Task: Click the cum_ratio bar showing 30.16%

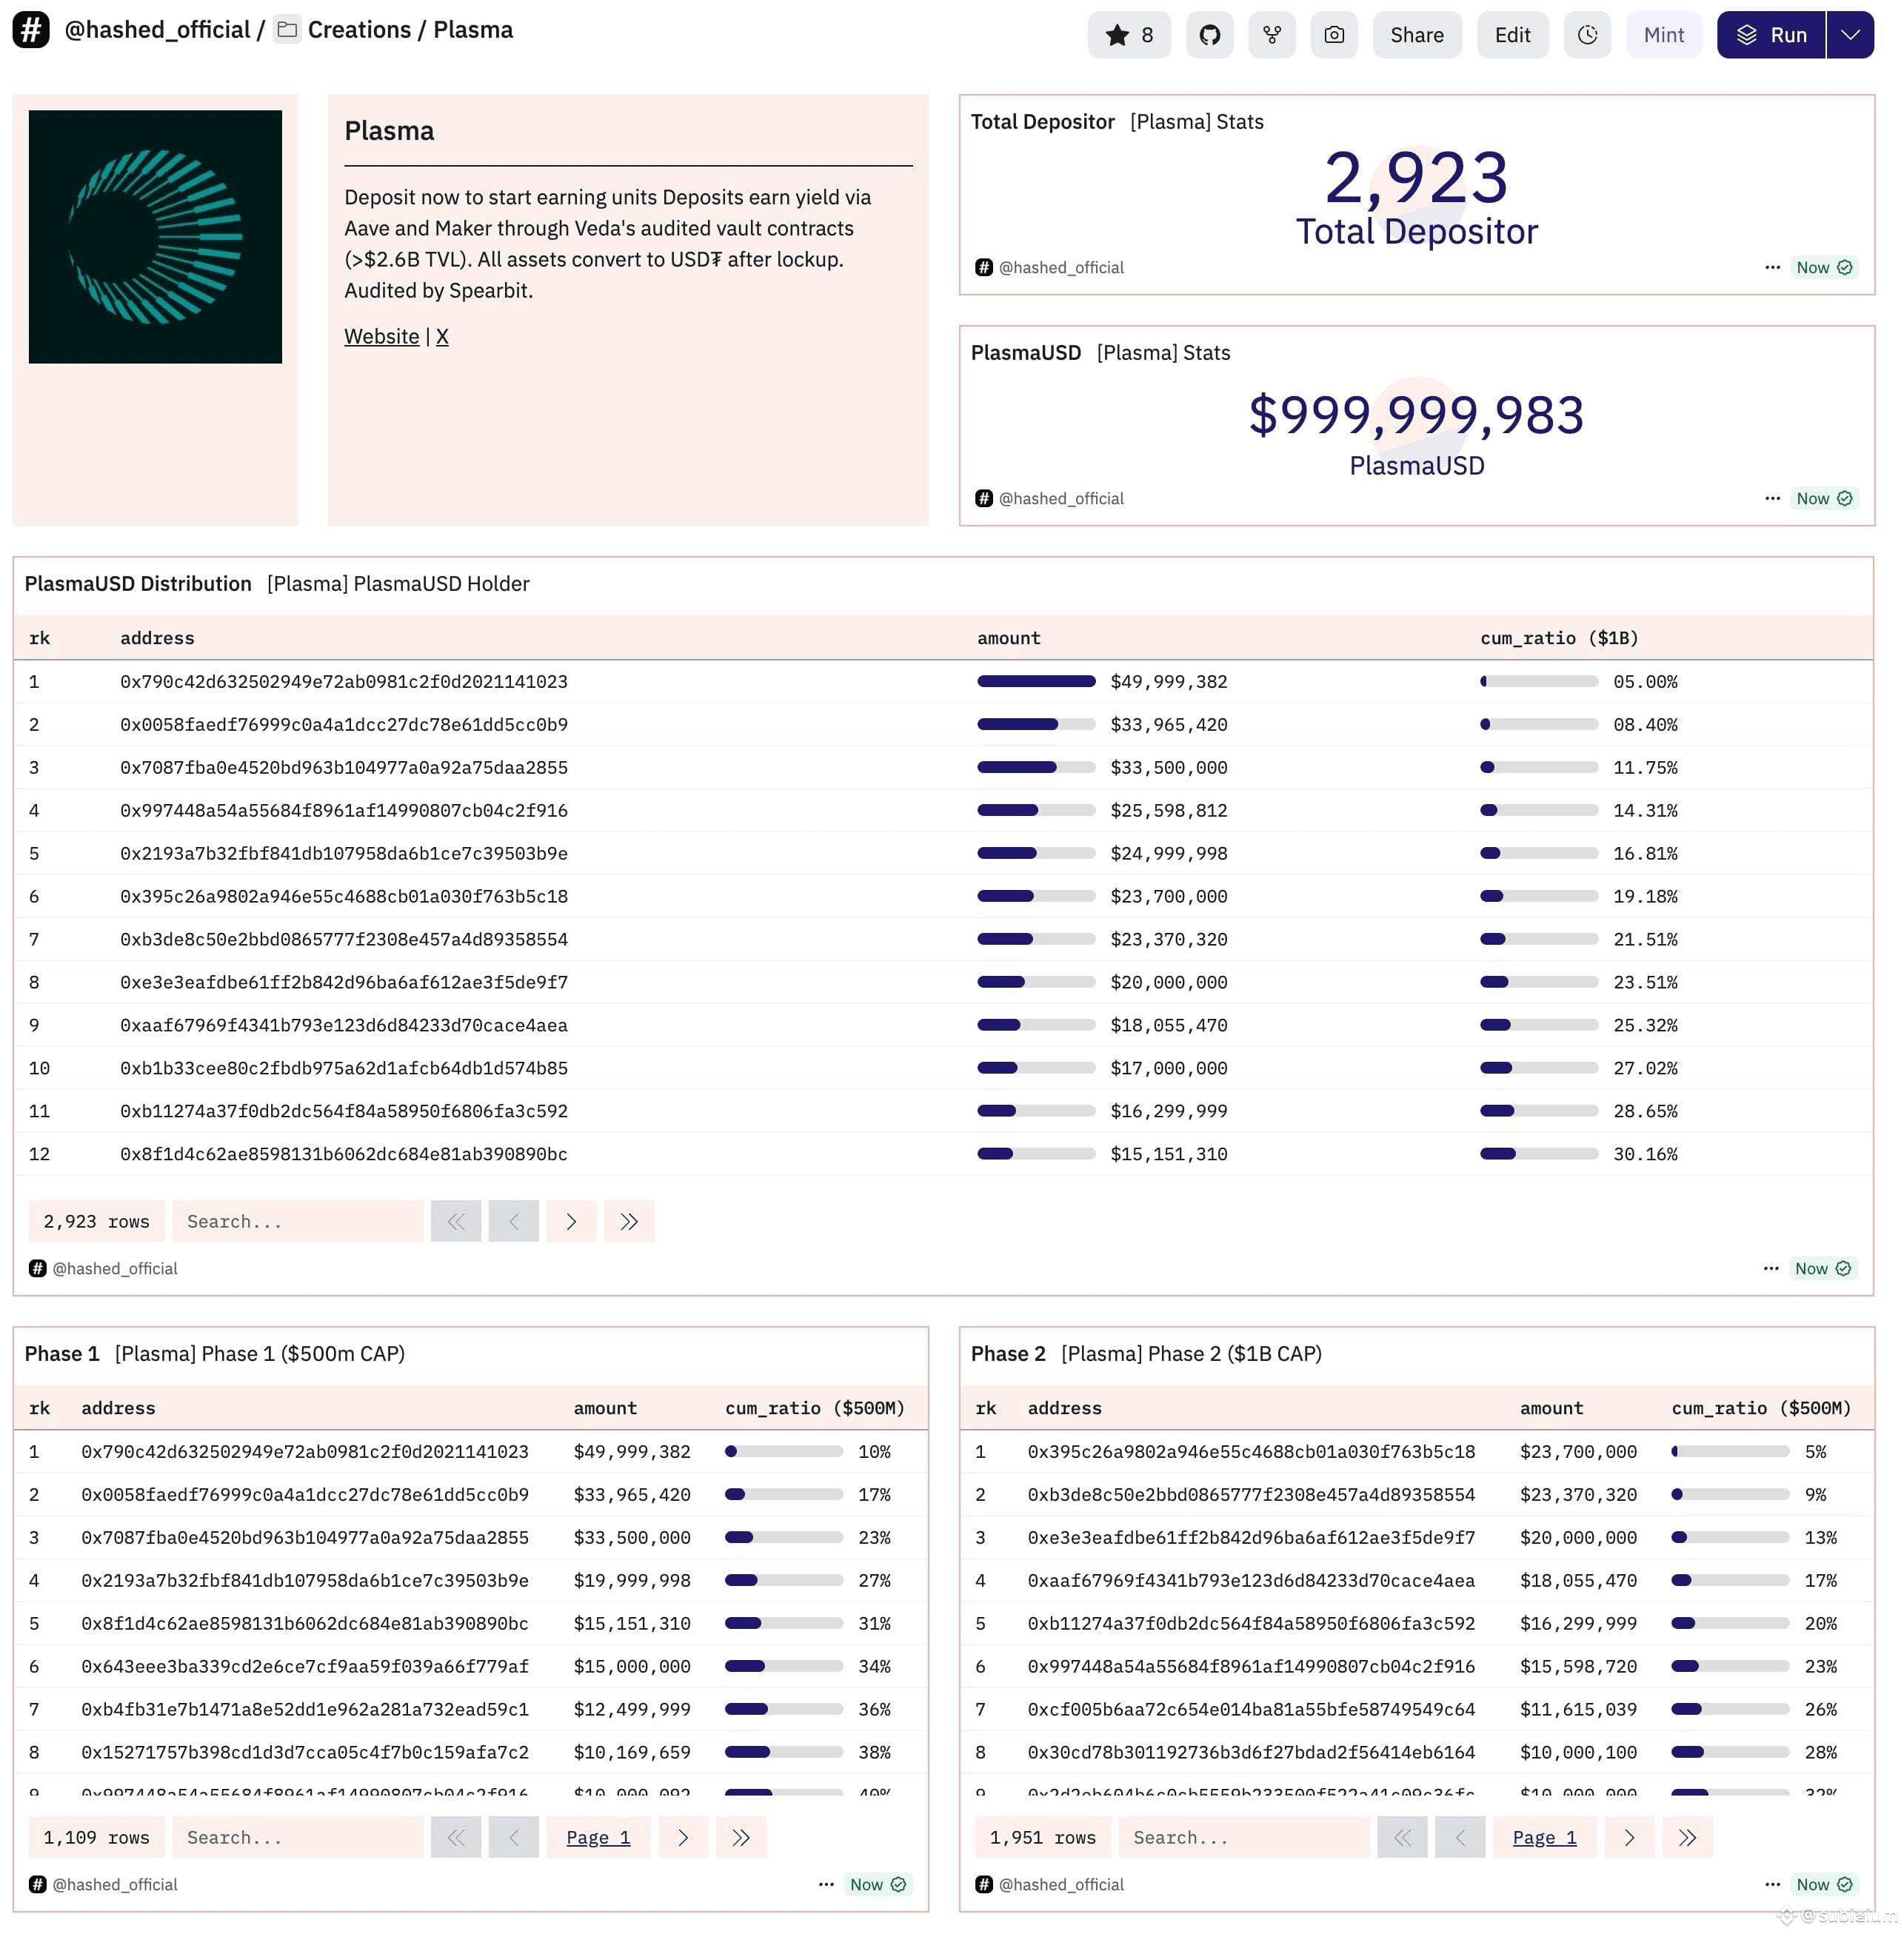Action: pos(1539,1153)
